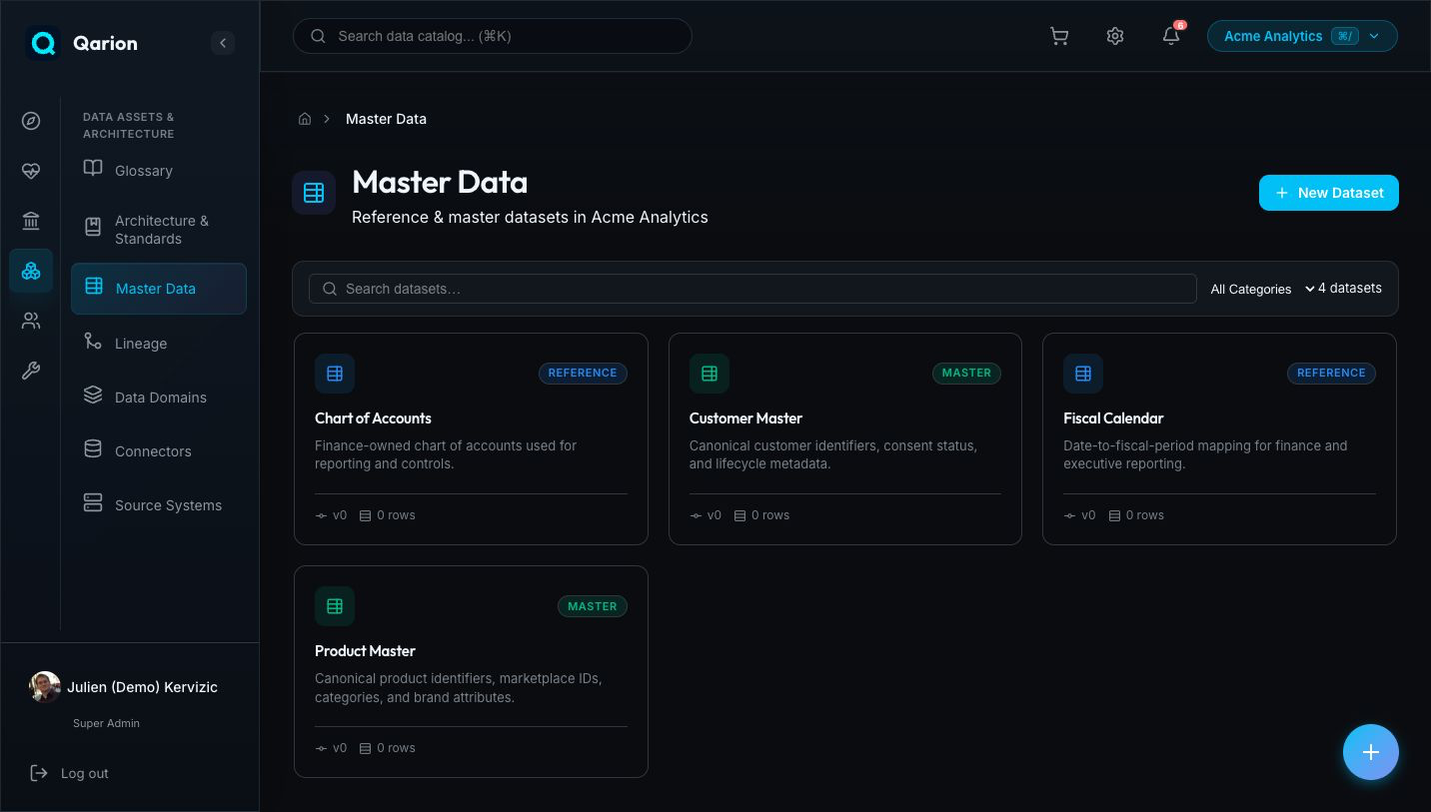The width and height of the screenshot is (1431, 812).
Task: Click the Source Systems server icon
Action: [x=93, y=503]
